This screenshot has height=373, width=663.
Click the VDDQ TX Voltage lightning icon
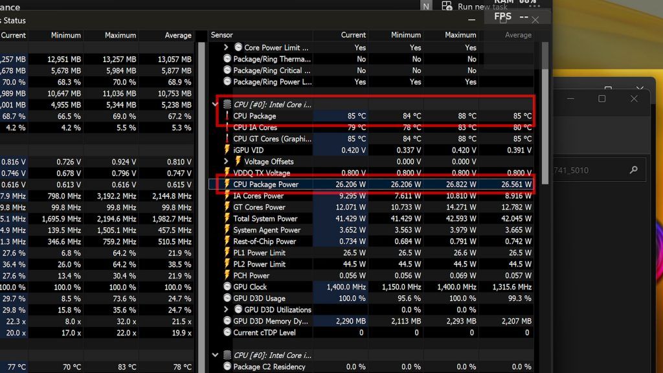[x=227, y=173]
